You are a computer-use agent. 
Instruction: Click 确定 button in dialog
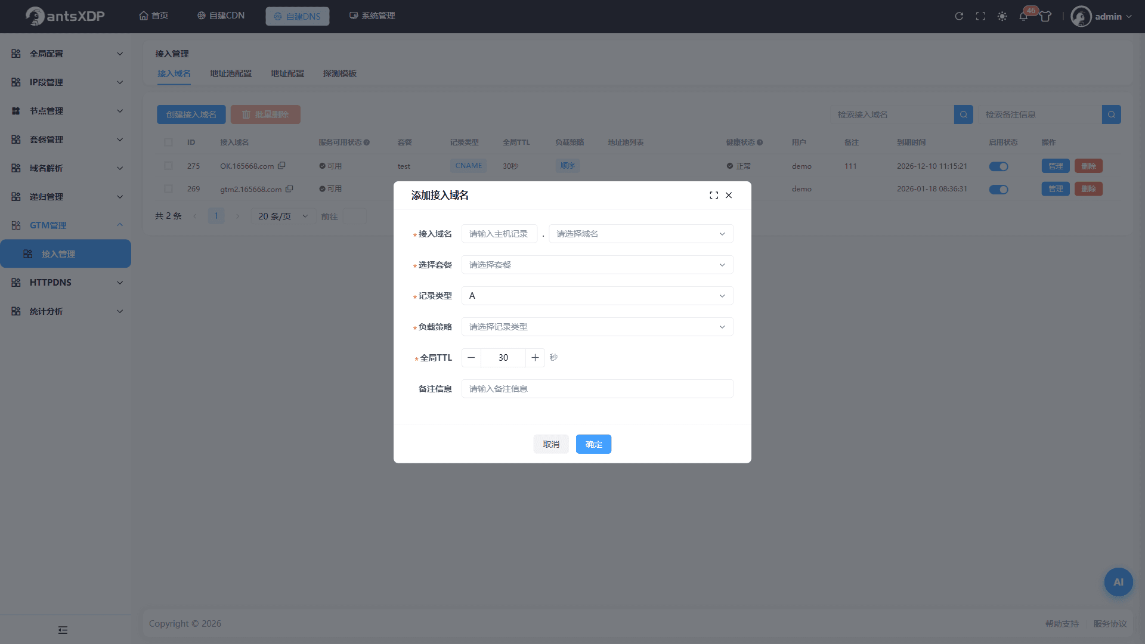[x=593, y=444]
